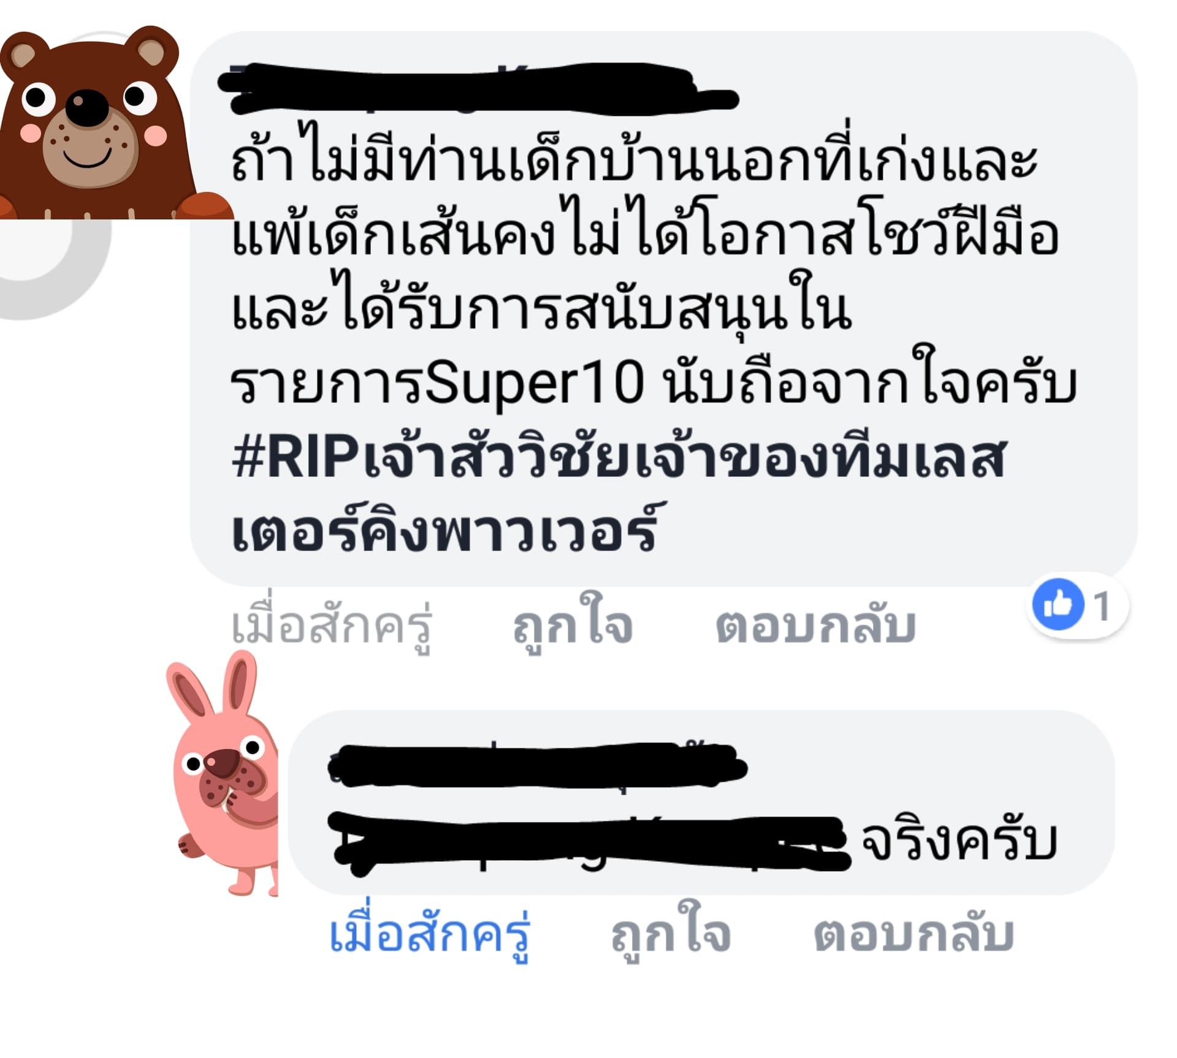The width and height of the screenshot is (1177, 1058).
Task: Open the first comment's grey เมื่อสักครู่ timestamp
Action: (332, 625)
